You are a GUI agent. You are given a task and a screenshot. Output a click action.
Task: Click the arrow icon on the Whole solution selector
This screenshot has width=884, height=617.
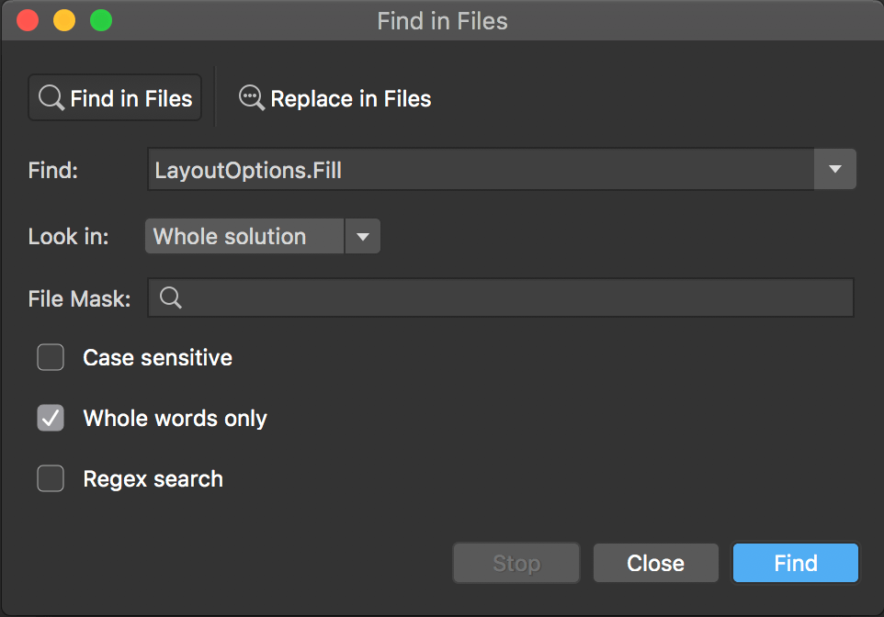[362, 236]
